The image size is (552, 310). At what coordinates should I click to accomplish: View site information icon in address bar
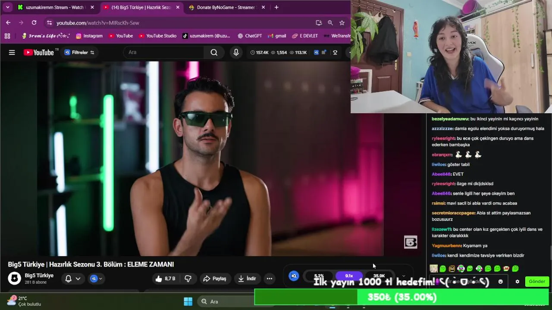(49, 22)
